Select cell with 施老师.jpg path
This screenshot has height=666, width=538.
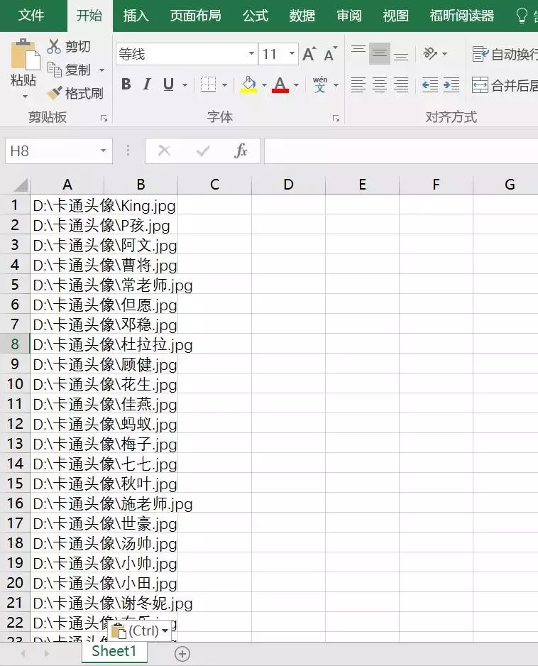coord(67,503)
